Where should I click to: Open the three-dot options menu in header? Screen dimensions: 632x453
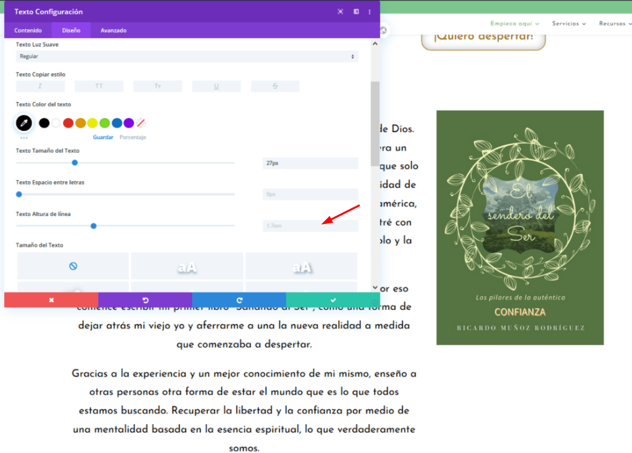coord(370,12)
